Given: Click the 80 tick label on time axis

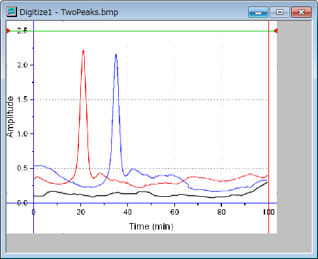Looking at the screenshot, I should (x=221, y=212).
